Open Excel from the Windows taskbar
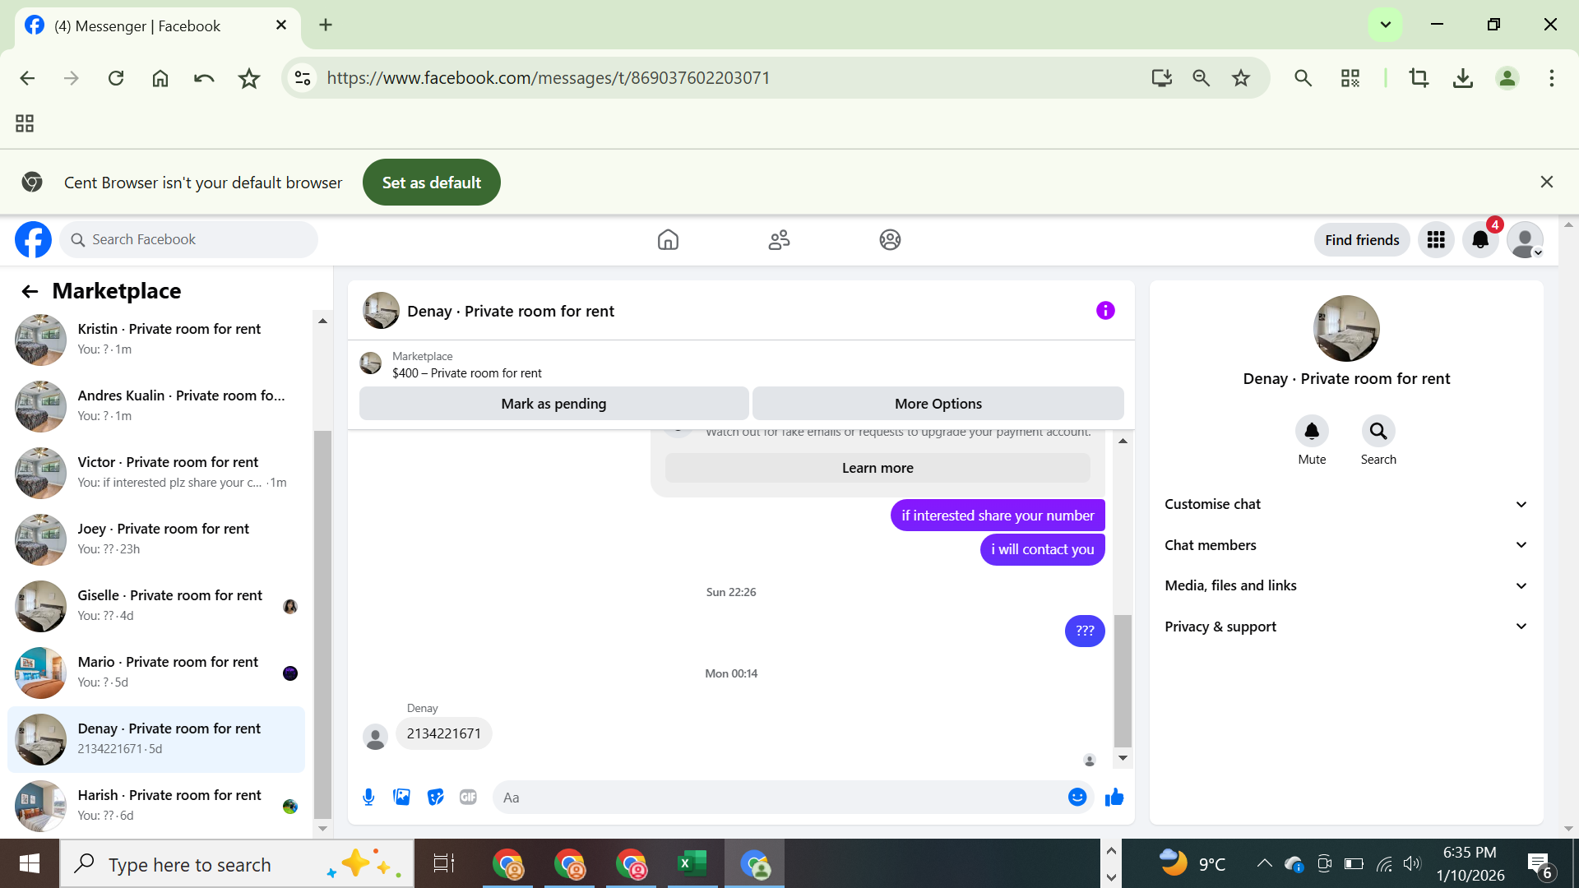Viewport: 1579px width, 888px height. click(x=692, y=864)
